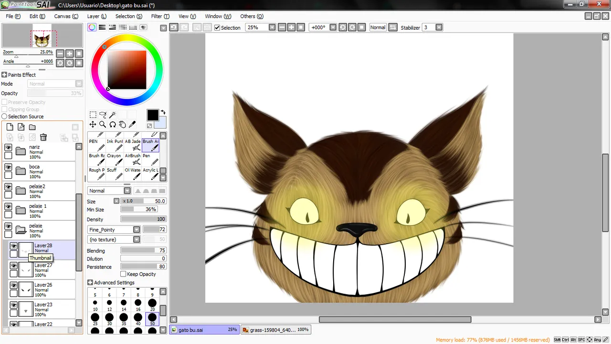Click the navigator preview thumbnail

click(42, 36)
